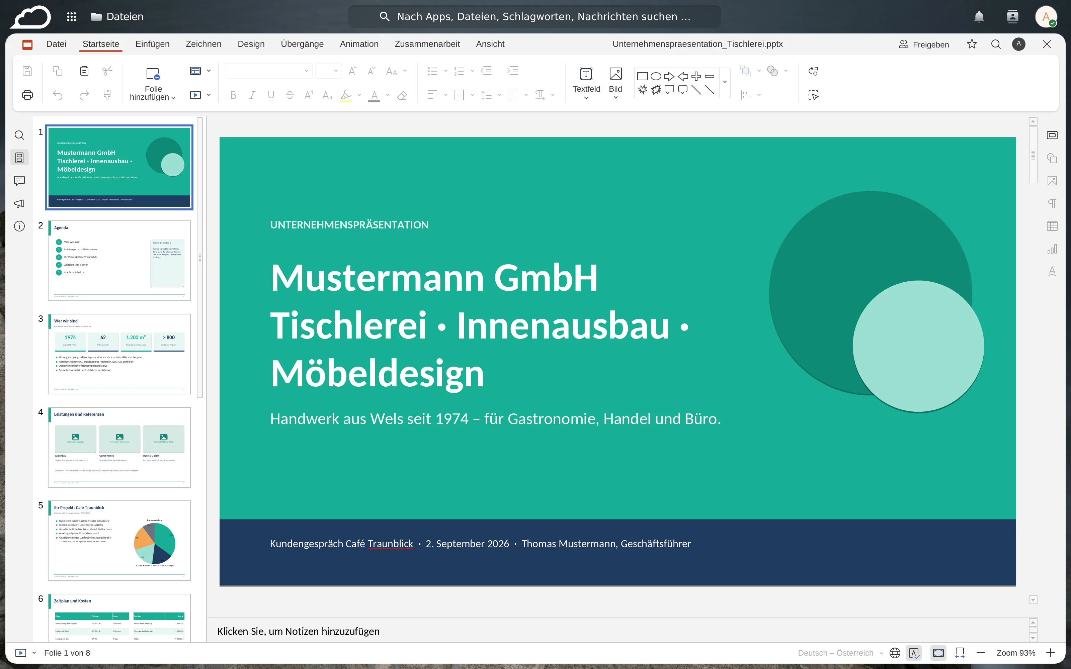This screenshot has height=669, width=1071.
Task: Mark document as favorite star
Action: point(972,44)
